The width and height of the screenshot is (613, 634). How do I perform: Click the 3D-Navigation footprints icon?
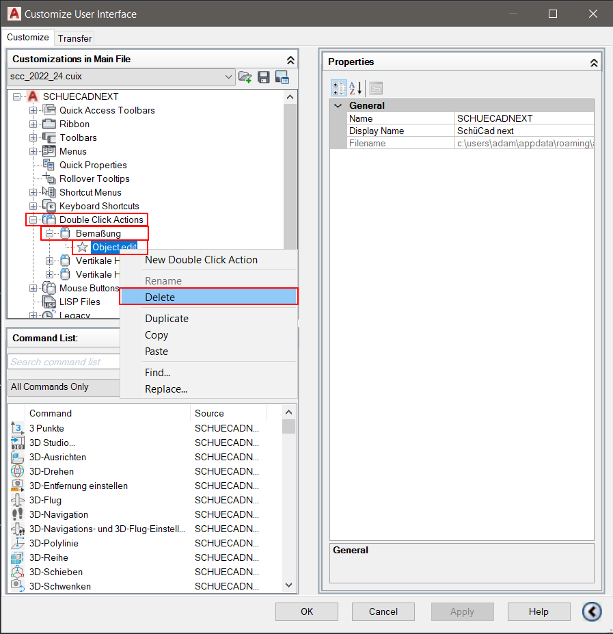[18, 515]
